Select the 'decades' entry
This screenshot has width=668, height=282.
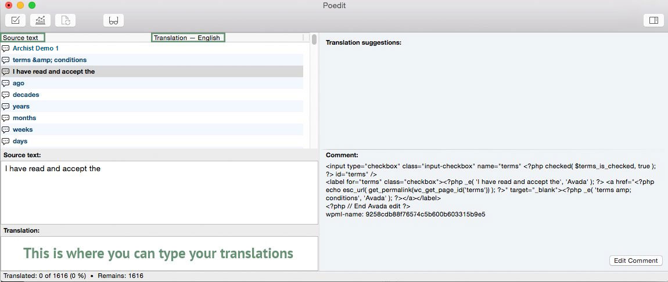click(26, 95)
